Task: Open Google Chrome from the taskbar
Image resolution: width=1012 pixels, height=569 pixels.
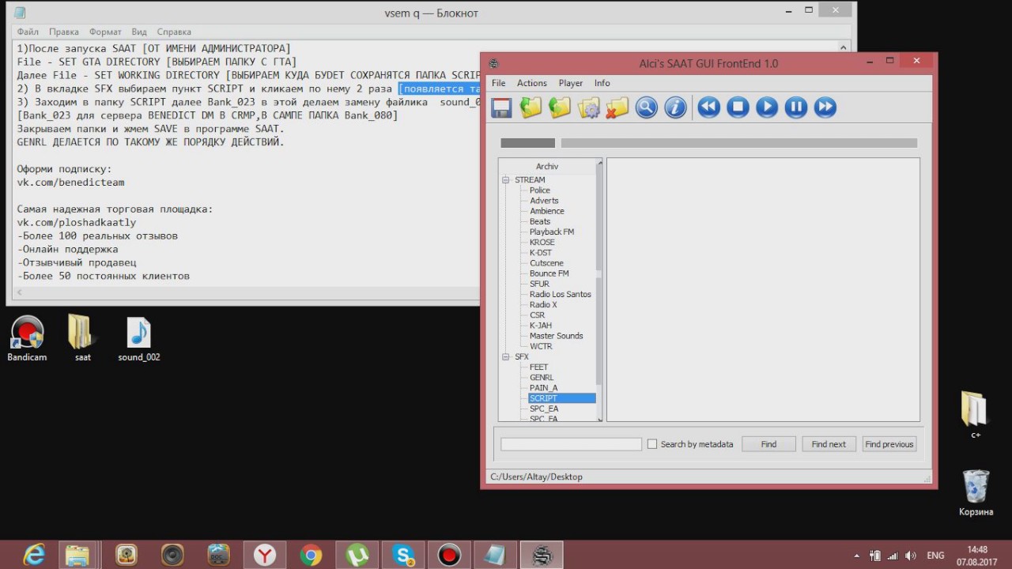Action: pos(312,555)
